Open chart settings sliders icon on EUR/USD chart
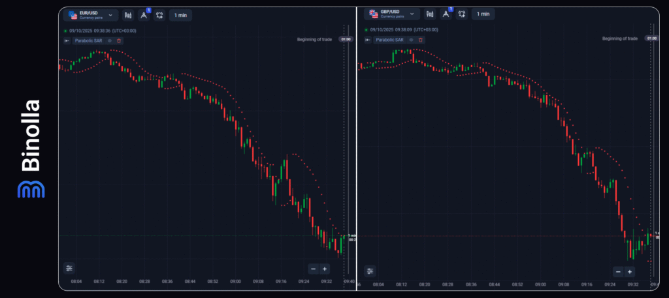 click(69, 268)
